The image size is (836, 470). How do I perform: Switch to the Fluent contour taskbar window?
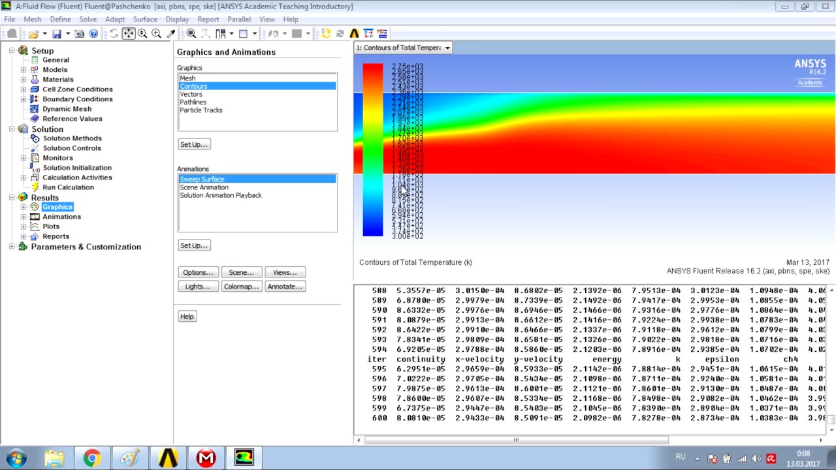(244, 458)
